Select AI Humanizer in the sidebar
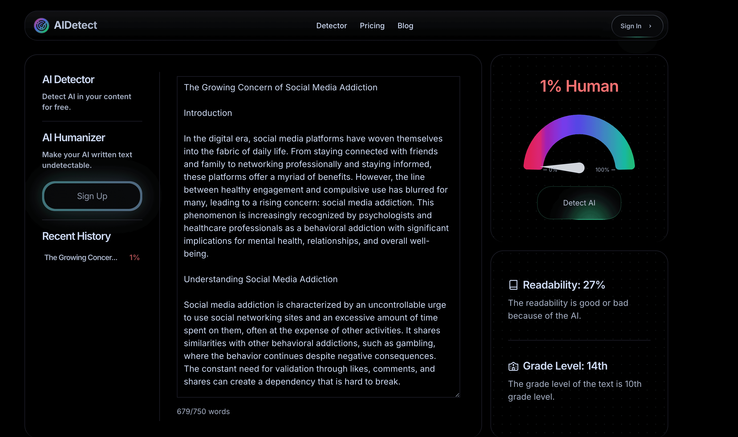The height and width of the screenshot is (437, 738). tap(73, 137)
